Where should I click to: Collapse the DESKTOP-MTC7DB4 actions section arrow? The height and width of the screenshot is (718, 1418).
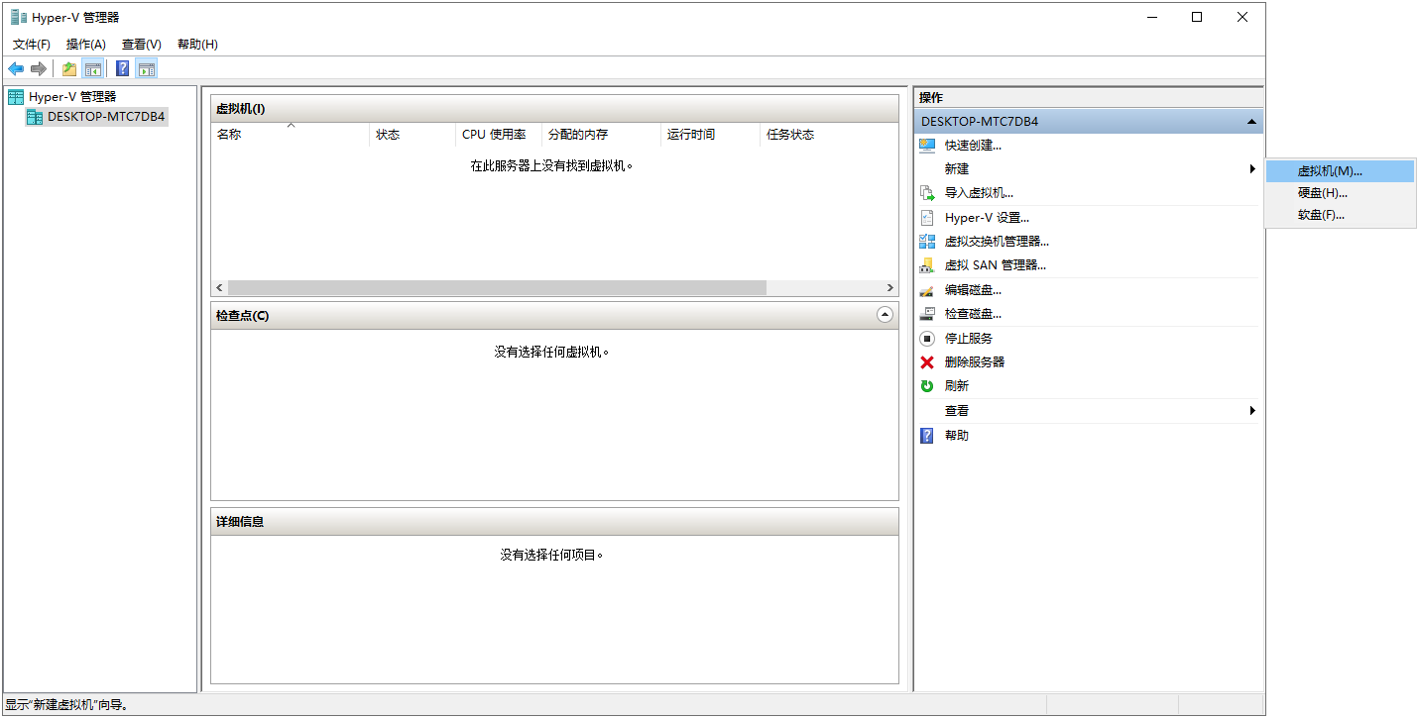click(1251, 122)
